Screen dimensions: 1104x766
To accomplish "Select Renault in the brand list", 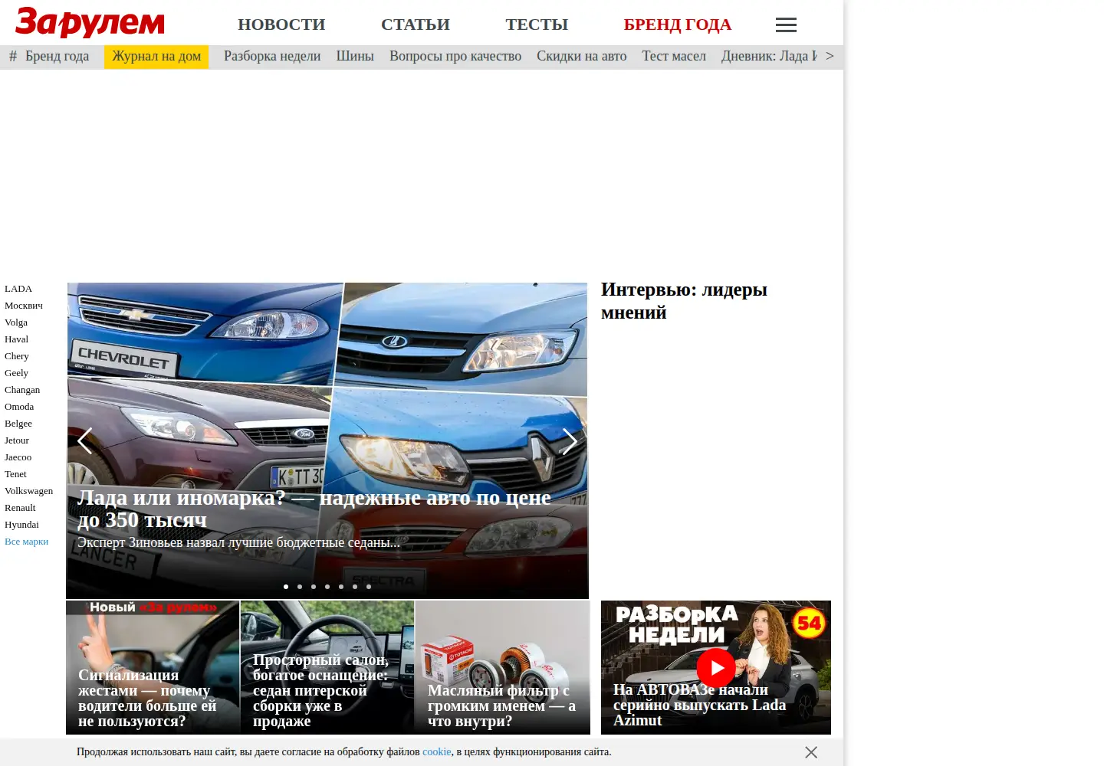I will tap(20, 508).
